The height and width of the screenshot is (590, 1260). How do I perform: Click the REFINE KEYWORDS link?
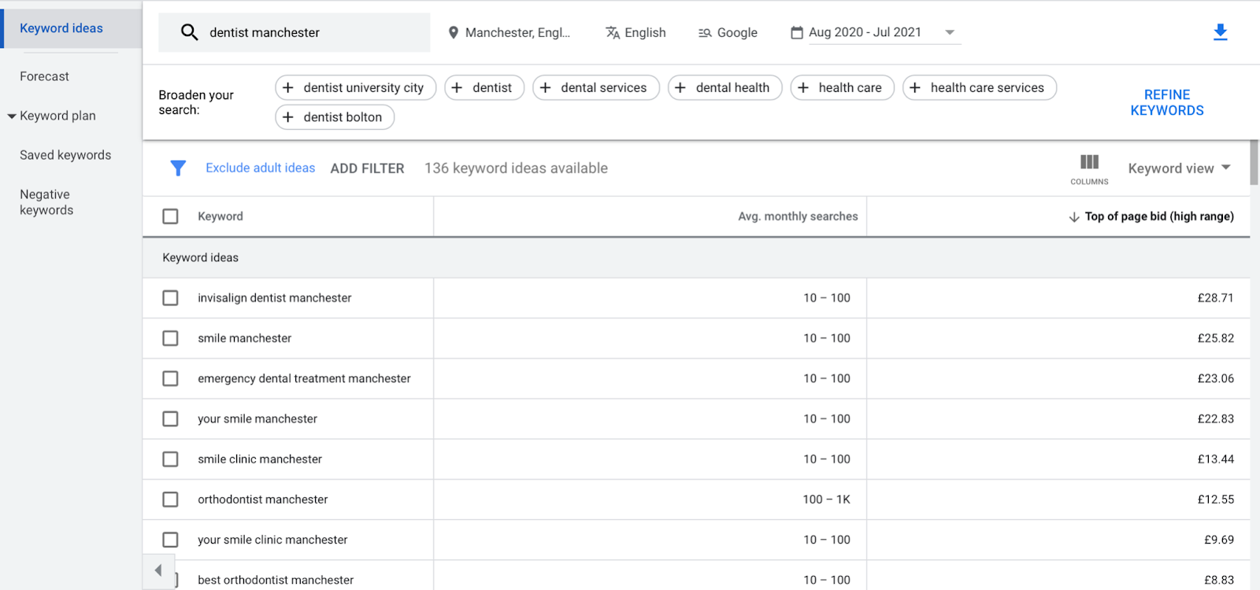point(1167,102)
